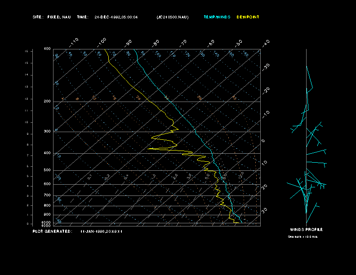Screen dimensions: 356x275
Task: Click the generation date "11-JAN-1996,20:48:11"
Action: click(102, 231)
